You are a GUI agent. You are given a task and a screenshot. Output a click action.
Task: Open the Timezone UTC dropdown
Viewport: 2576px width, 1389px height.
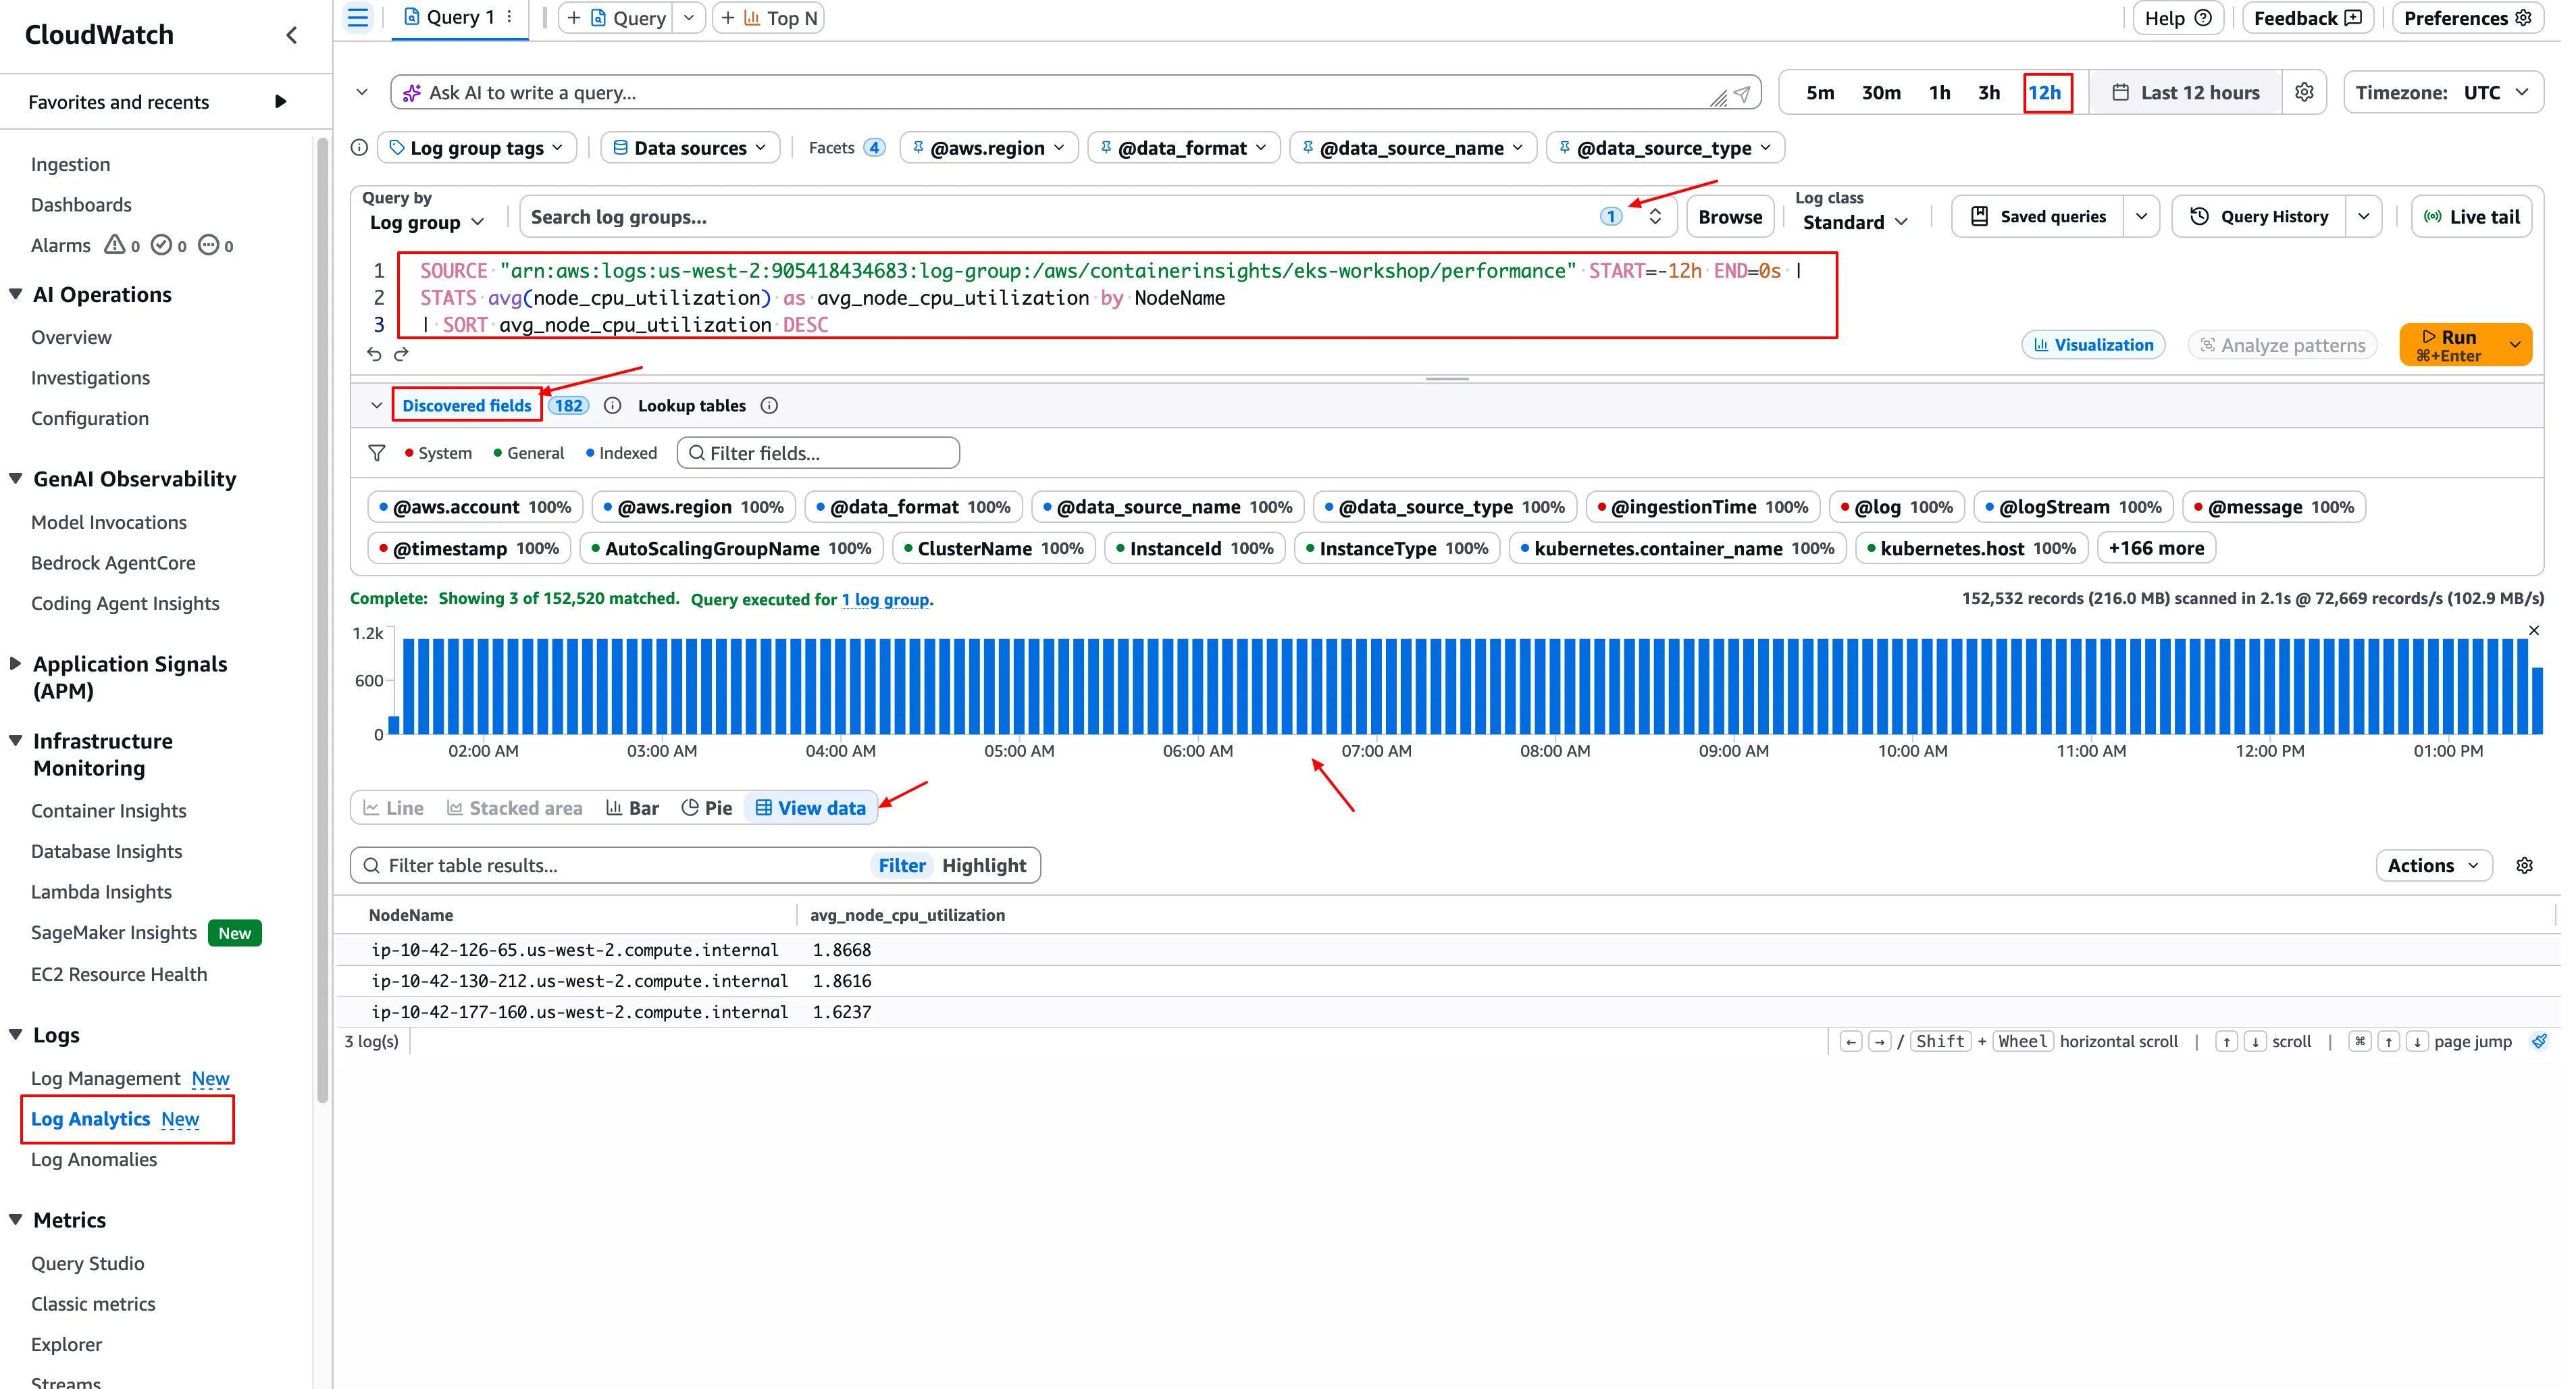pyautogui.click(x=2442, y=92)
